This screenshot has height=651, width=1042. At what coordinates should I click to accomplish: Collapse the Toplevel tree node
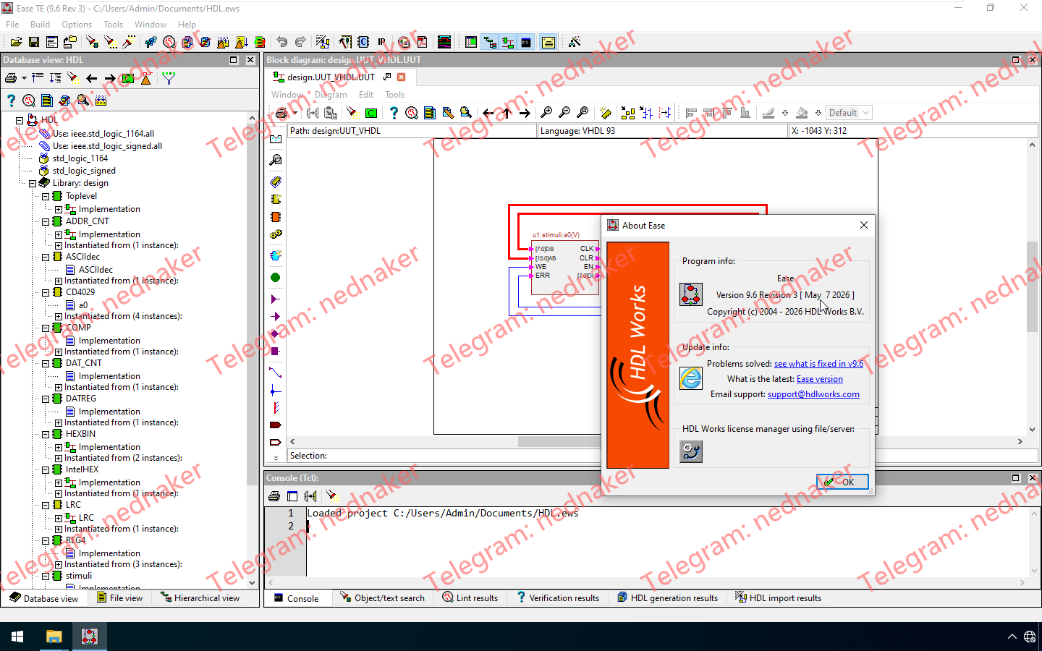(x=46, y=197)
